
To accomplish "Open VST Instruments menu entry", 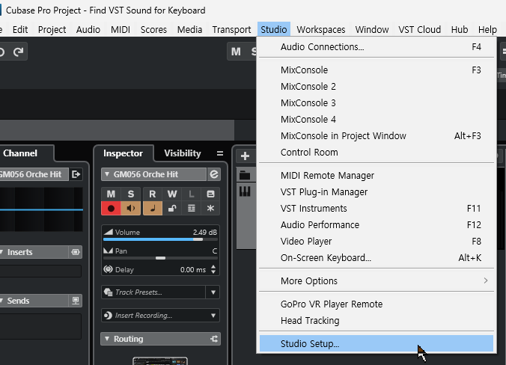I will 377,208.
